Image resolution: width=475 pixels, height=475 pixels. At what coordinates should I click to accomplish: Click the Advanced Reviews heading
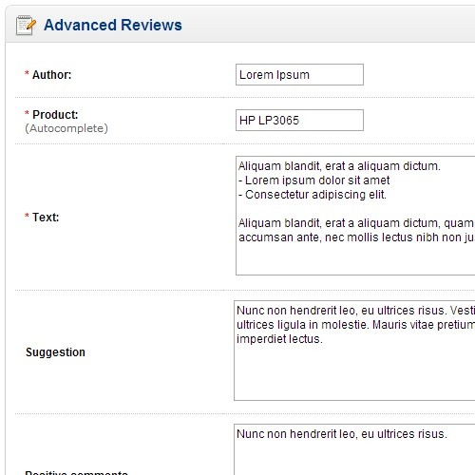113,25
